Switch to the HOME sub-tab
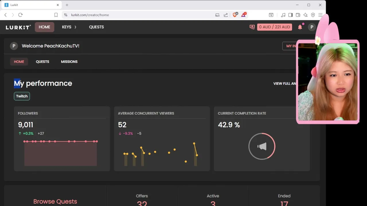367x206 pixels. click(x=19, y=62)
